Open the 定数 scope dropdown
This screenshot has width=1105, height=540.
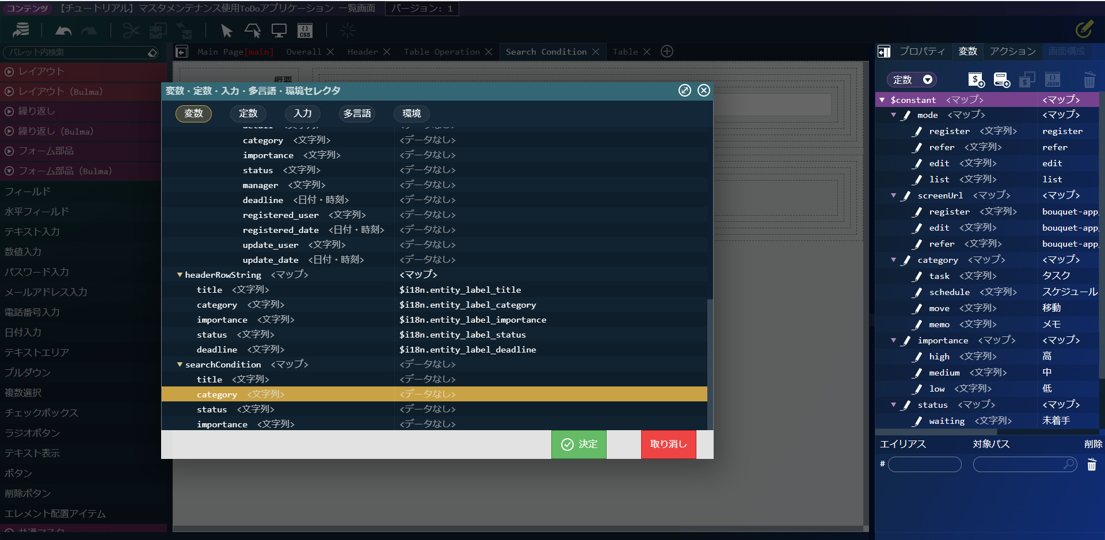[912, 79]
